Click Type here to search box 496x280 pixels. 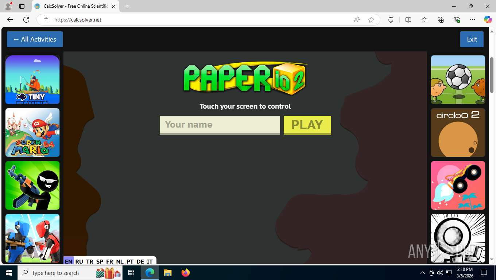click(70, 273)
